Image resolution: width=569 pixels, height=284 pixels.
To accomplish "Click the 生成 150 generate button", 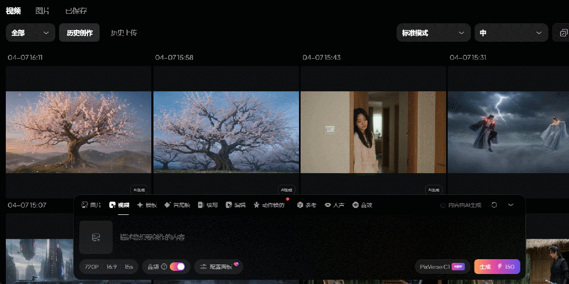I will [x=497, y=267].
